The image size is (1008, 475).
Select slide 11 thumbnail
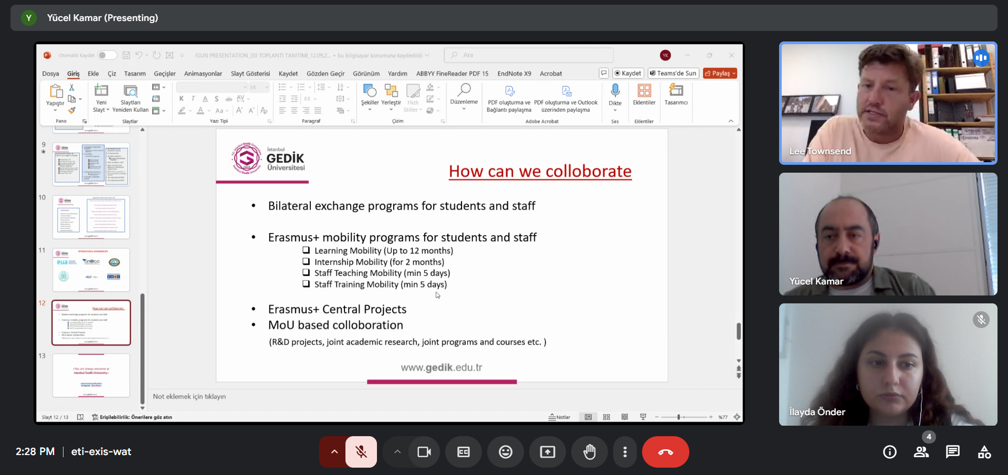coord(91,270)
